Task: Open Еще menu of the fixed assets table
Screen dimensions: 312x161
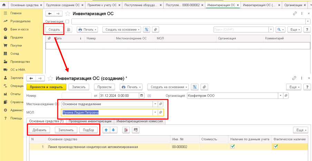Action: tap(301, 130)
